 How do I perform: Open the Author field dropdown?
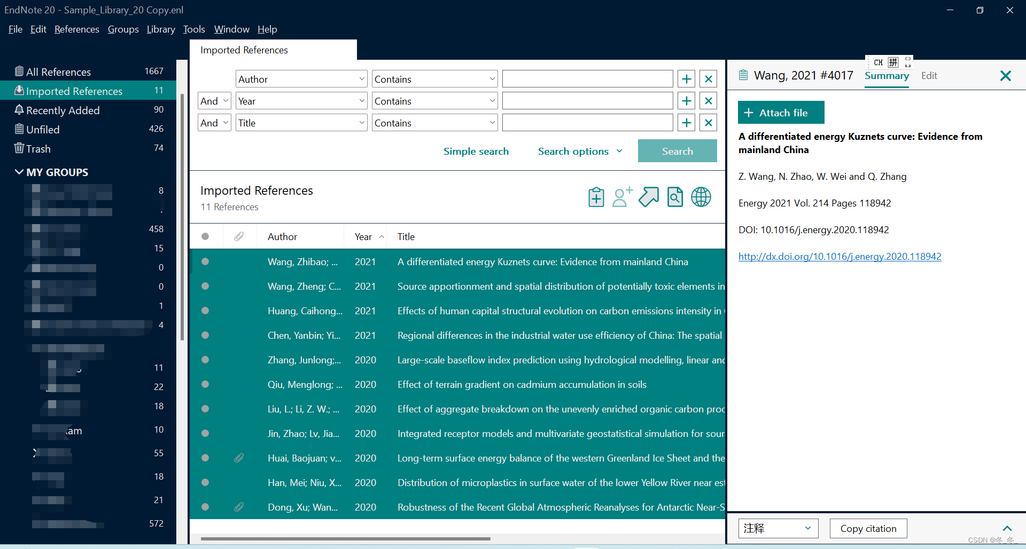tap(301, 79)
